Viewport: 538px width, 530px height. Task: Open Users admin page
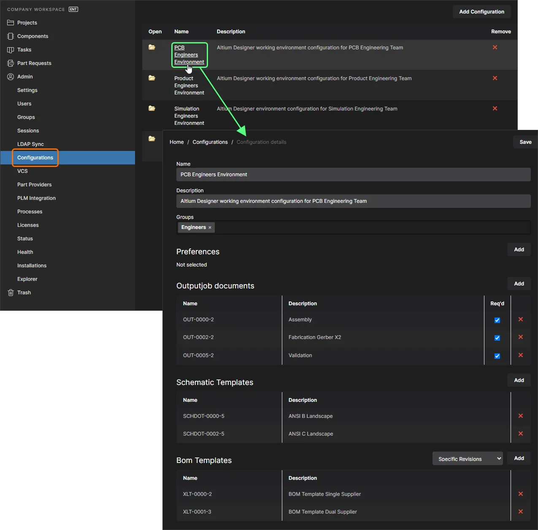click(24, 104)
